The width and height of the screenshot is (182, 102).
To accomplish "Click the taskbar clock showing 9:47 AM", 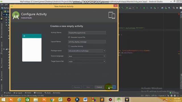I will [177, 99].
